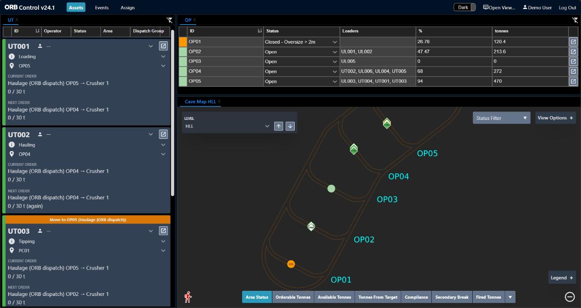The image size is (581, 308).
Task: Open more overlay options arrow
Action: (x=510, y=297)
